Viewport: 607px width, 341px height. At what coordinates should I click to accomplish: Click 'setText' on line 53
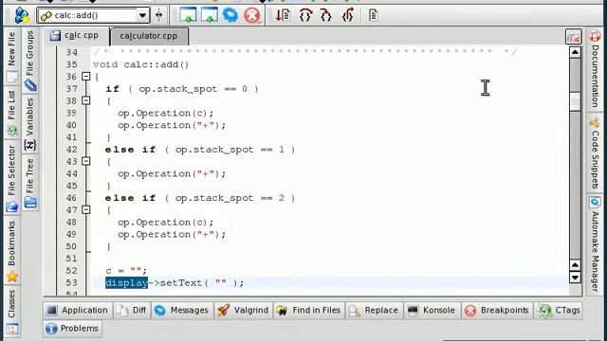click(181, 283)
